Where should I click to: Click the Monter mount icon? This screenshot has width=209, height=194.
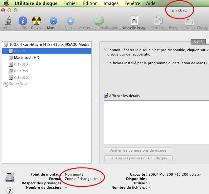[x=53, y=21]
